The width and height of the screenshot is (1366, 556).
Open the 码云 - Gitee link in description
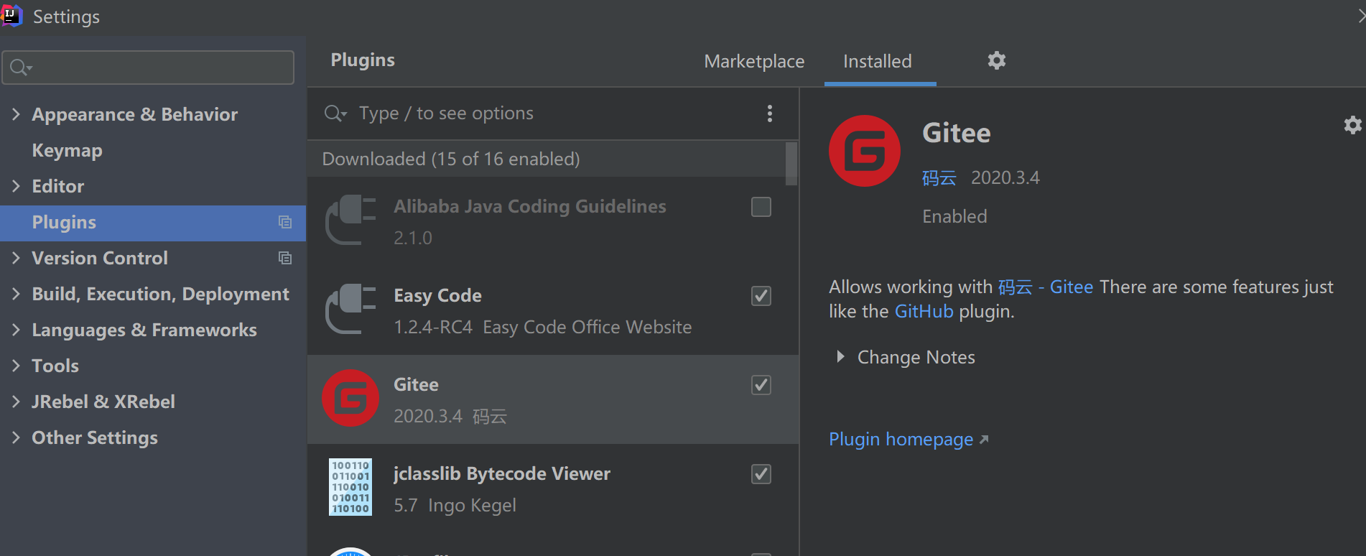coord(1045,287)
